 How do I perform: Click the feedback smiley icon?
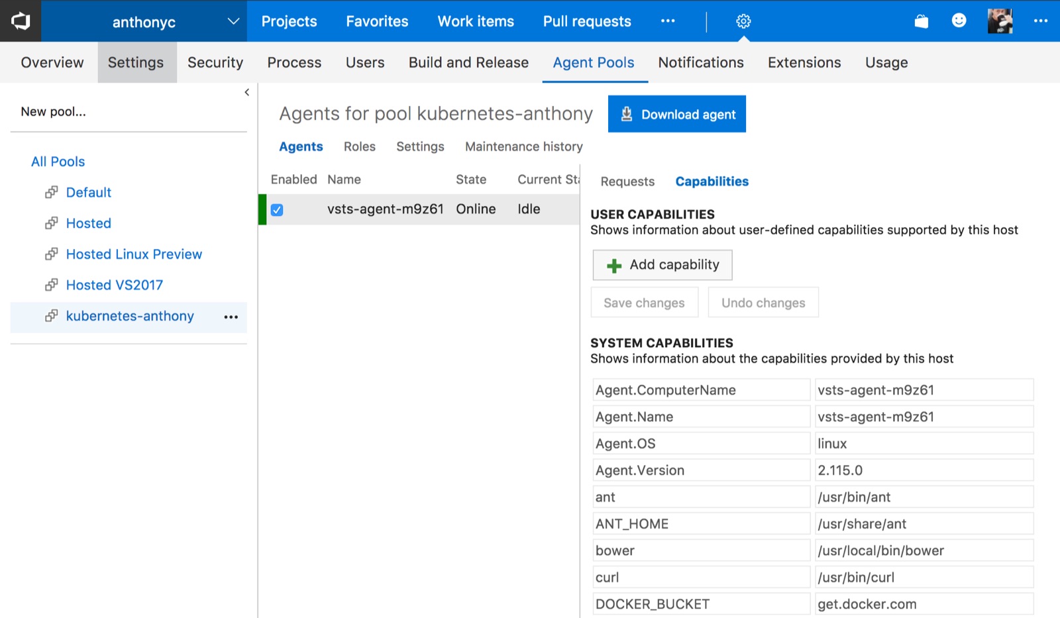click(x=959, y=21)
